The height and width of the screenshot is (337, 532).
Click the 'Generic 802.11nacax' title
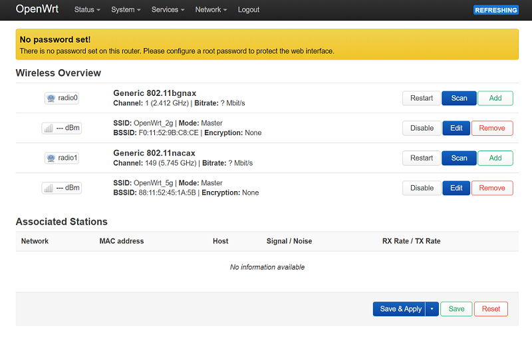point(154,153)
